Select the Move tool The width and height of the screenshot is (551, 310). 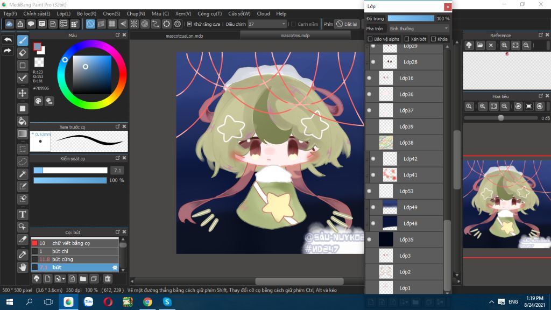point(23,93)
